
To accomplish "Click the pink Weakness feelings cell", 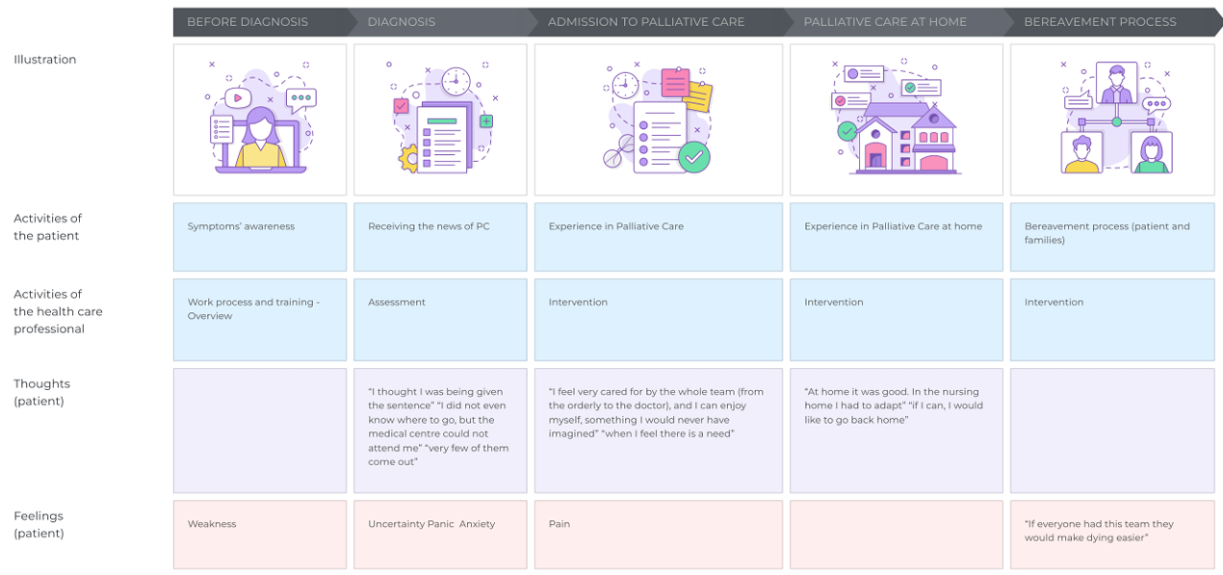I will click(x=259, y=535).
